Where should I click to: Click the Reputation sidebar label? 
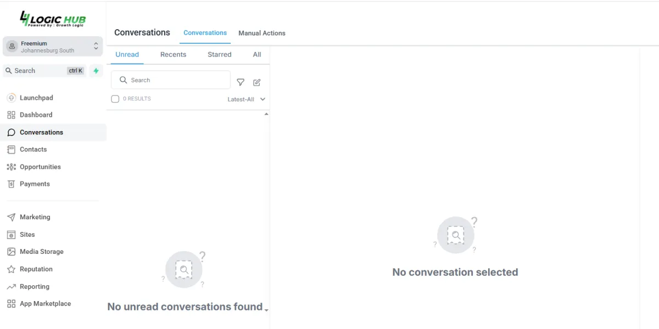pos(36,269)
